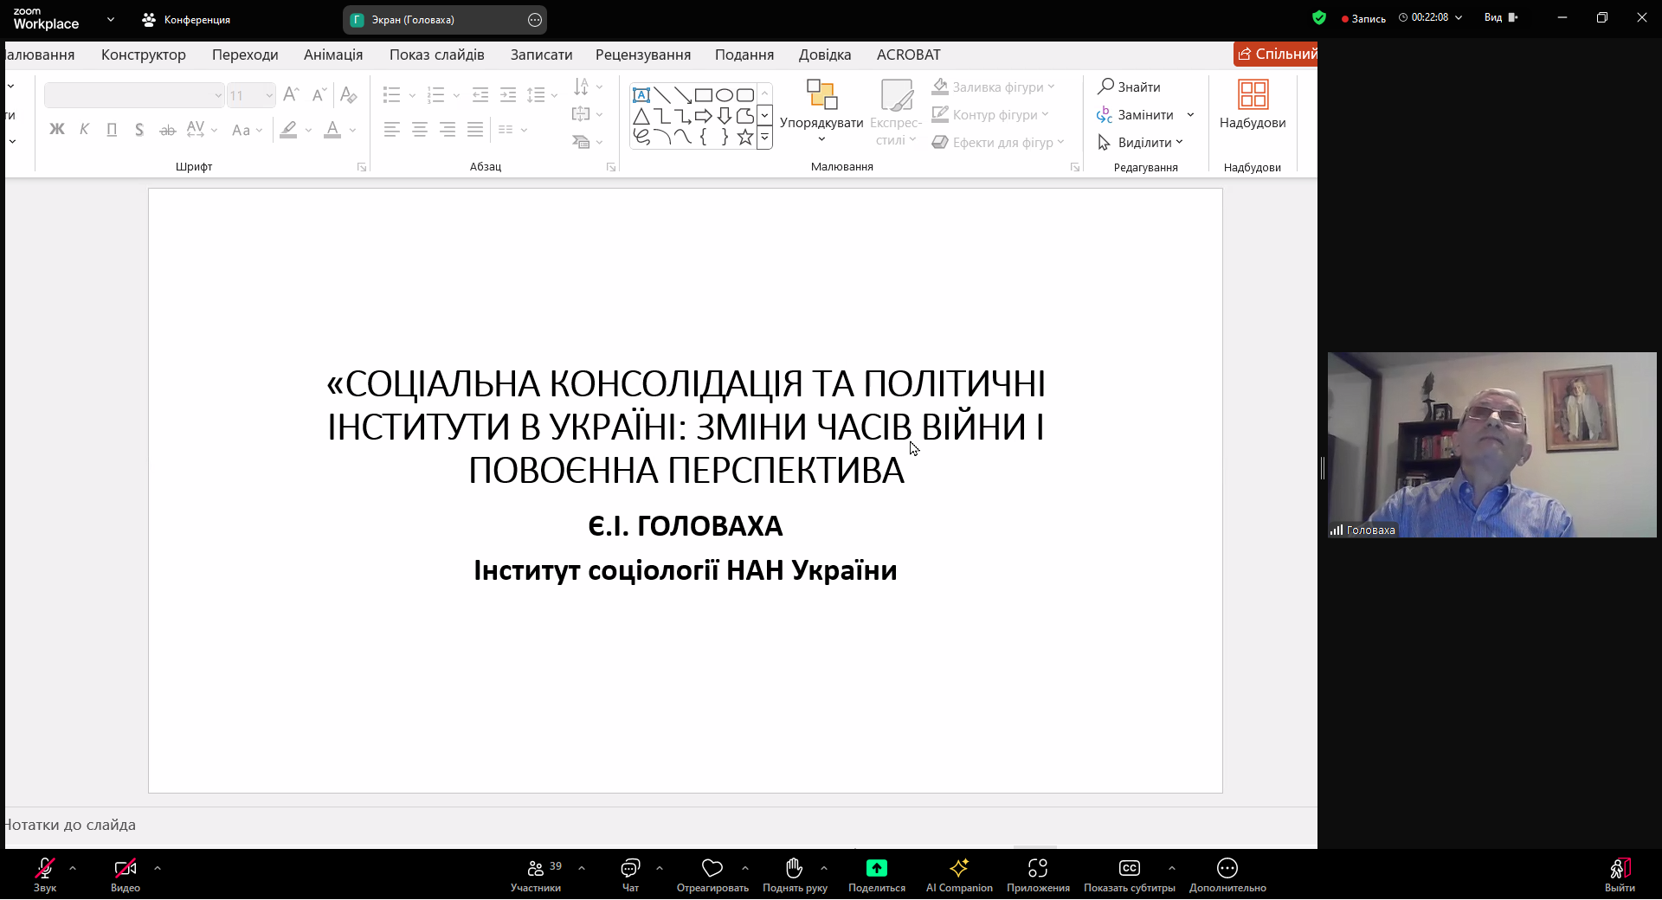Click the increase font size icon
This screenshot has width=1662, height=900.
click(291, 94)
